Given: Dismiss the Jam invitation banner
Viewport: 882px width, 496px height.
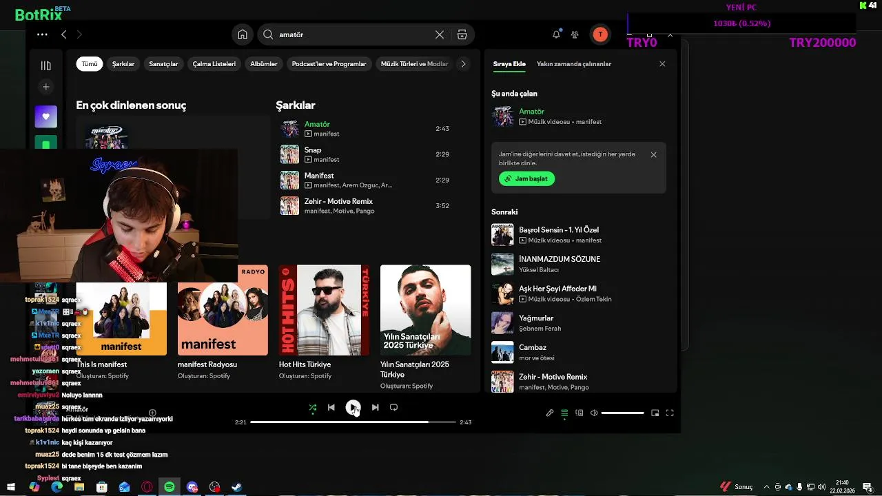Looking at the screenshot, I should coord(653,155).
